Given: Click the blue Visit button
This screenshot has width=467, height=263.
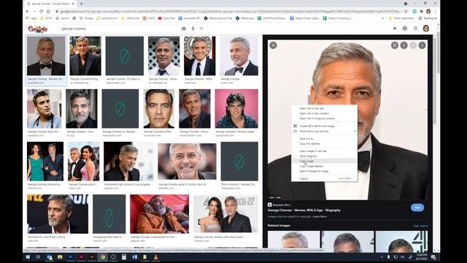Looking at the screenshot, I should pyautogui.click(x=417, y=207).
